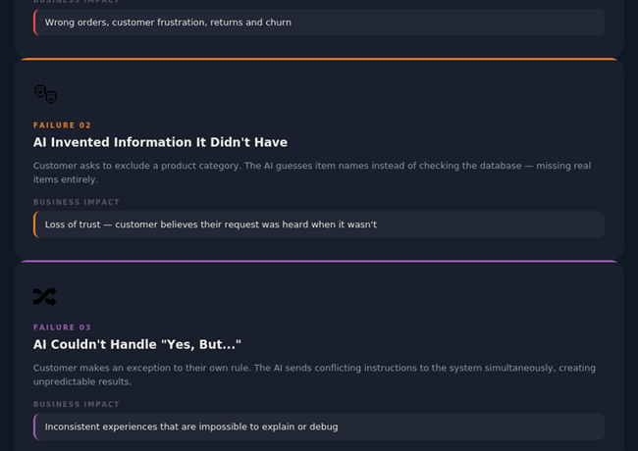Select the purple "FAILURE 03" label
The width and height of the screenshot is (638, 451).
click(x=62, y=327)
